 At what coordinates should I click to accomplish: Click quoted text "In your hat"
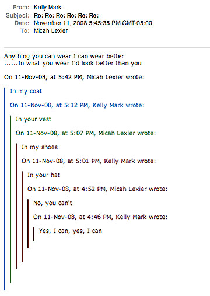(x=44, y=175)
